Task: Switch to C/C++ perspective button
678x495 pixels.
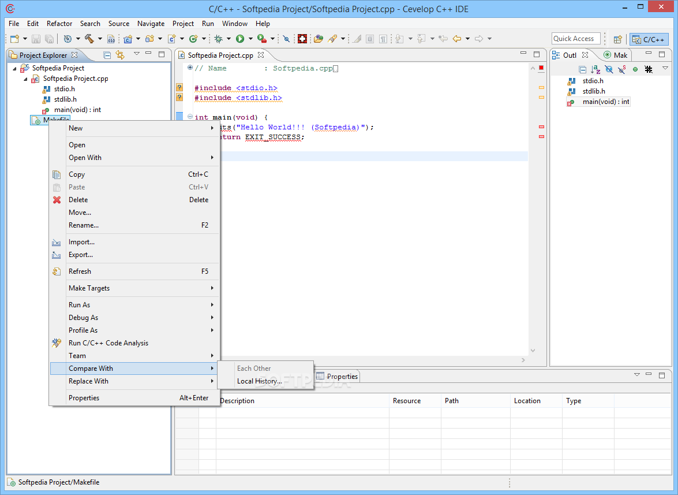Action: (x=649, y=39)
